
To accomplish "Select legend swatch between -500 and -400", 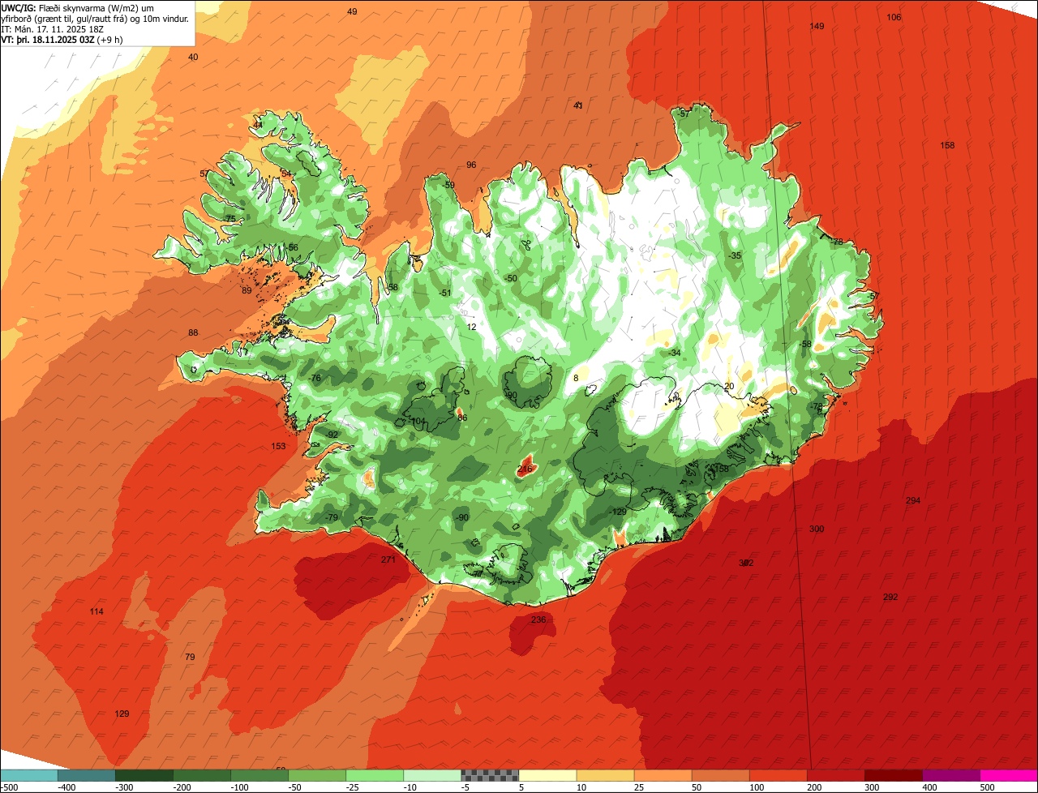I will coord(28,775).
